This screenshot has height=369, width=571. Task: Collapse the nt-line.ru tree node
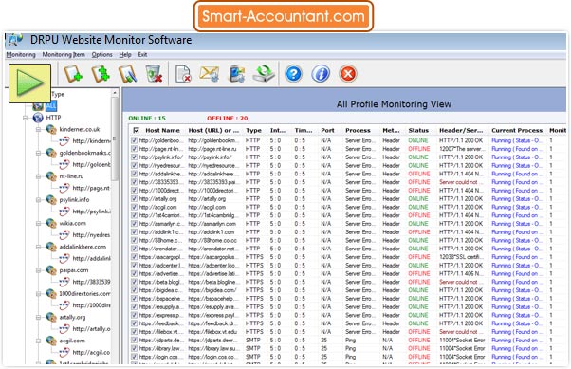pyautogui.click(x=38, y=176)
